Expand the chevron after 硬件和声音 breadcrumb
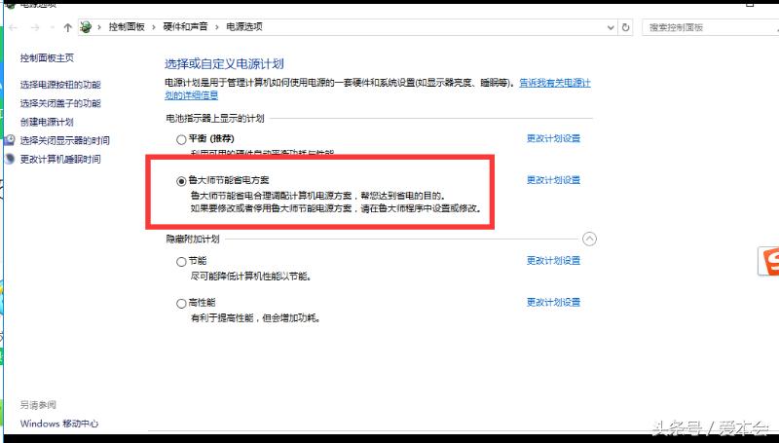The image size is (779, 443). [x=216, y=27]
